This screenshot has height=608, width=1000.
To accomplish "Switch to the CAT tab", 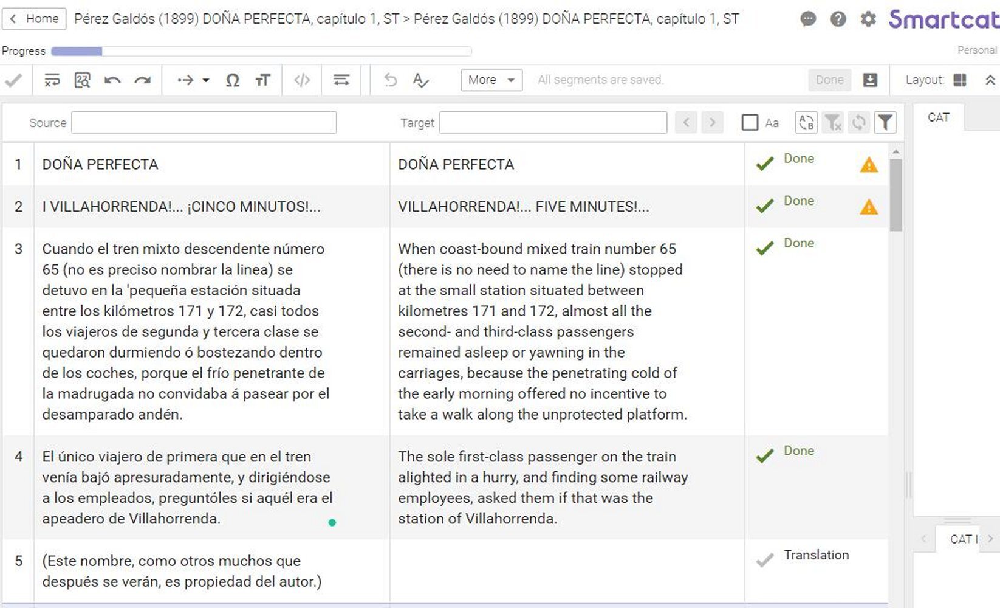I will click(x=938, y=117).
